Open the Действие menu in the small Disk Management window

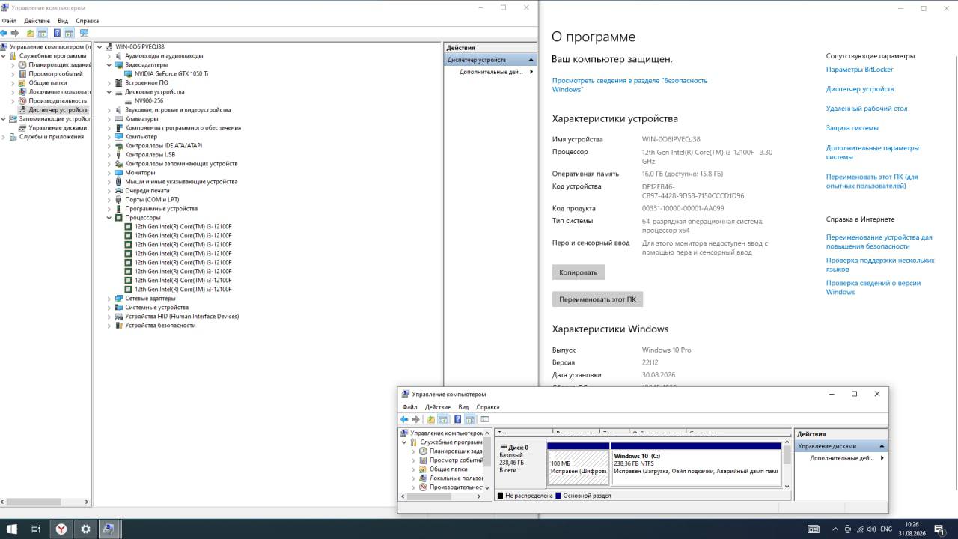tap(438, 407)
